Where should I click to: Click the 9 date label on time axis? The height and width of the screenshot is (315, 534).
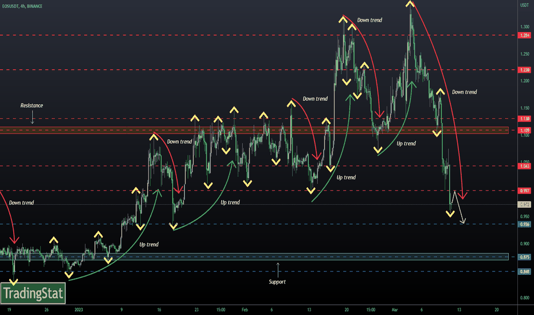coord(121,309)
